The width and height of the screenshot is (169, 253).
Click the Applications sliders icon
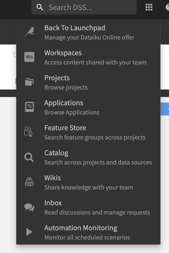tap(29, 107)
